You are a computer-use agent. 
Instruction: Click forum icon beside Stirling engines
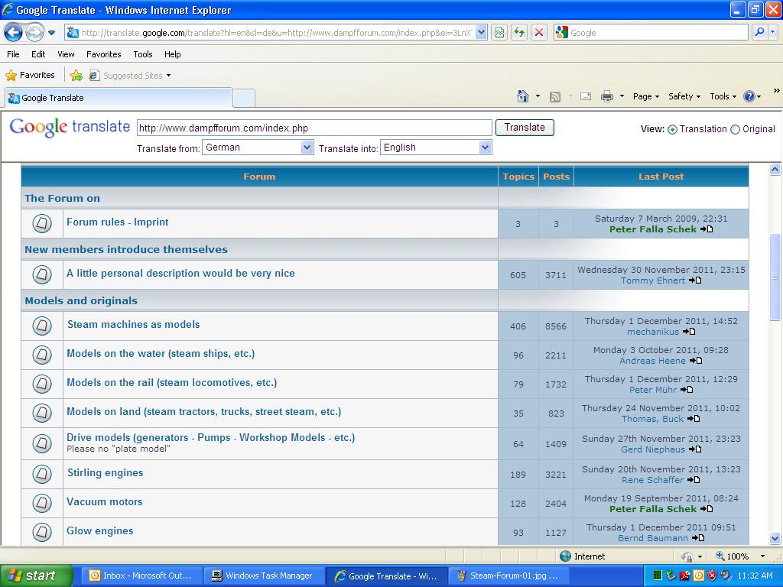[x=42, y=474]
